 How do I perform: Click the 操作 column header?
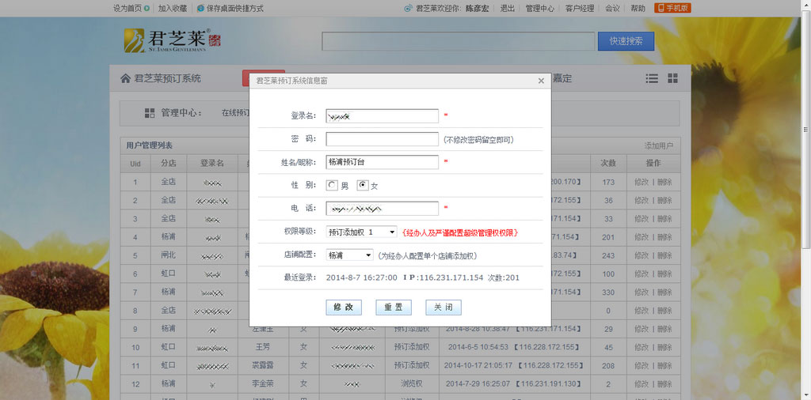click(x=653, y=163)
